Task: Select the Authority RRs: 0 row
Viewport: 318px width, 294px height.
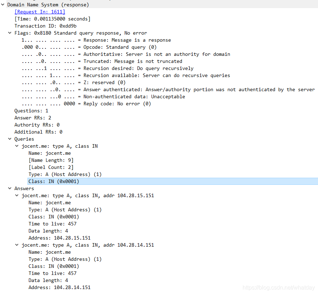Action: [x=37, y=125]
